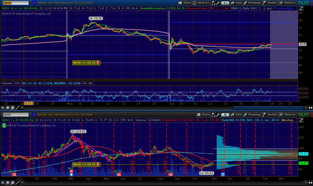Remove the MARK <= 69.34 alert in top chart
This screenshot has width=313, height=186.
[x=98, y=63]
